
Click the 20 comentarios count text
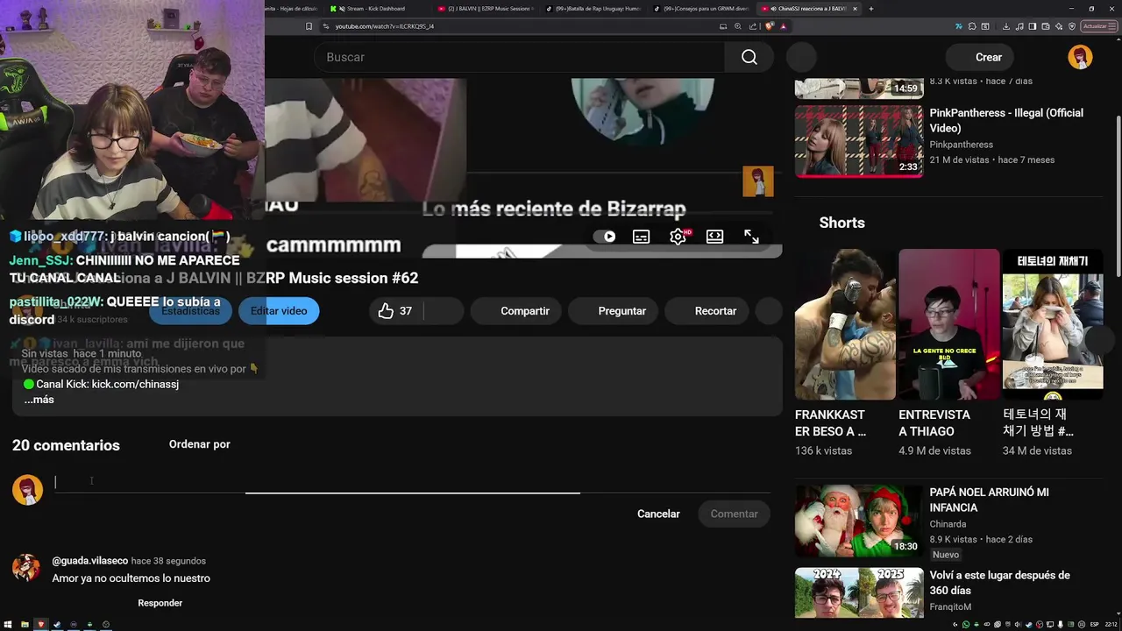click(x=66, y=445)
